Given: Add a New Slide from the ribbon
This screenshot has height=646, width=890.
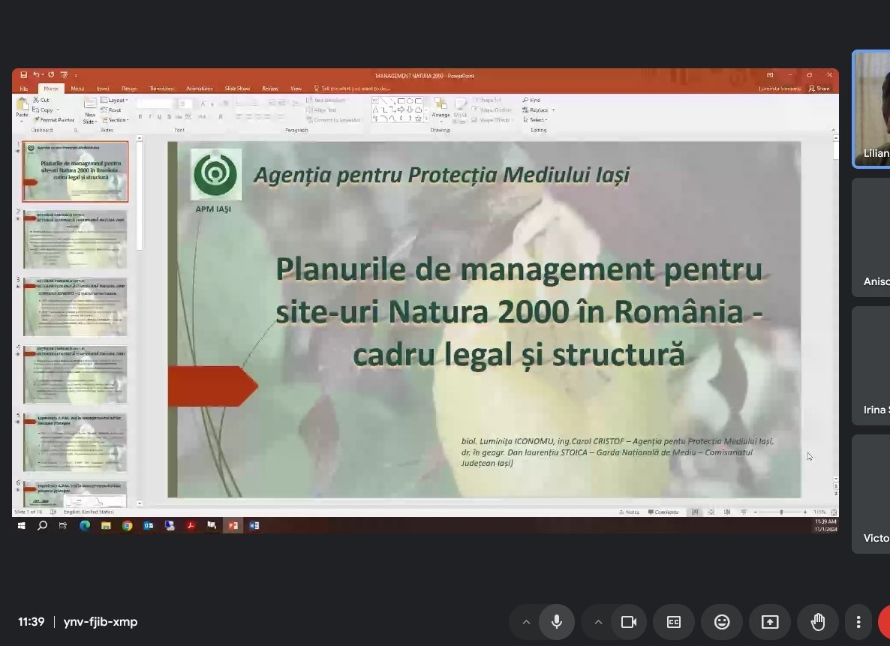Looking at the screenshot, I should 90,110.
